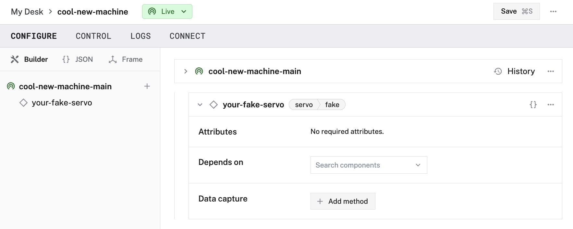573x229 pixels.
Task: Open ellipsis menu on your-fake-servo card
Action: 551,105
